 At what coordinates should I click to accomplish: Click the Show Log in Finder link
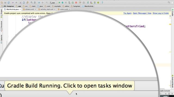point(161,13)
